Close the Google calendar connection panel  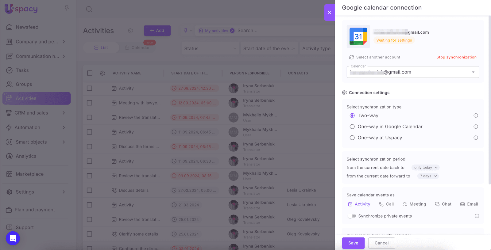click(x=330, y=13)
